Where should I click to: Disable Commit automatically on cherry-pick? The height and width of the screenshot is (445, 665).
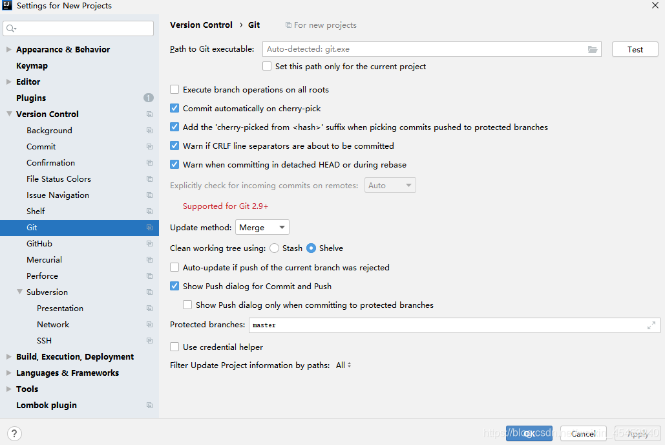click(174, 109)
